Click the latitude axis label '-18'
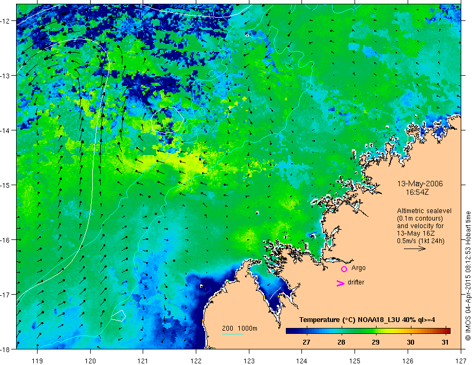472x365 pixels. point(6,349)
